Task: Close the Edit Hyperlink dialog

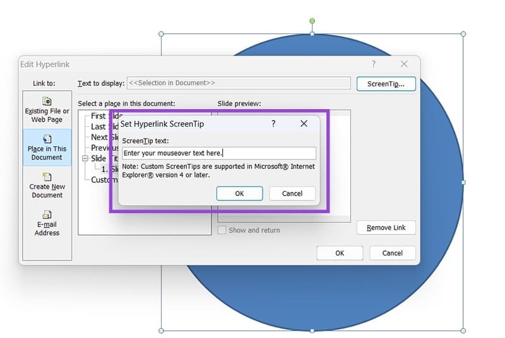Action: [404, 64]
